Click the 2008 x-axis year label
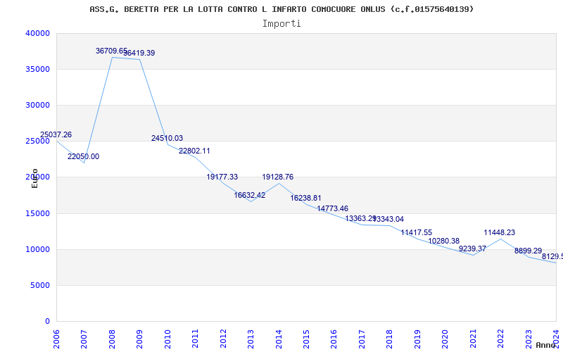Viewport: 563px width, 352px height. pos(112,339)
